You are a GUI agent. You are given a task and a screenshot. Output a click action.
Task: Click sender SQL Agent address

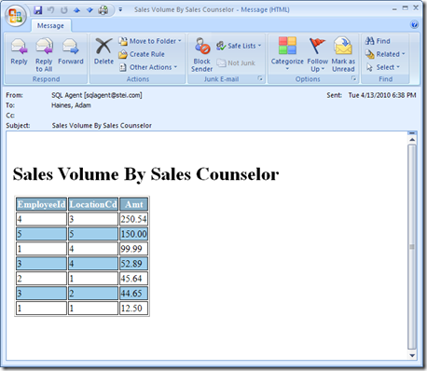coord(97,95)
